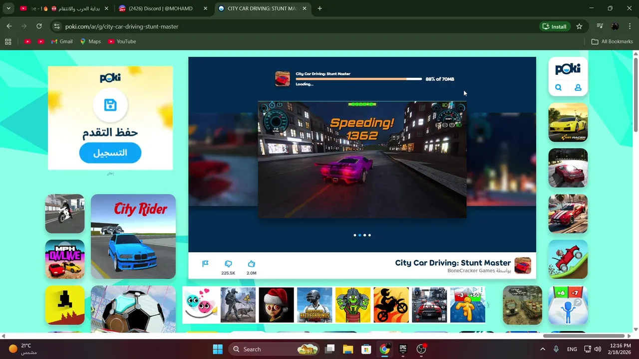This screenshot has width=639, height=359.
Task: Show hidden system tray icons chevron
Action: [543, 349]
